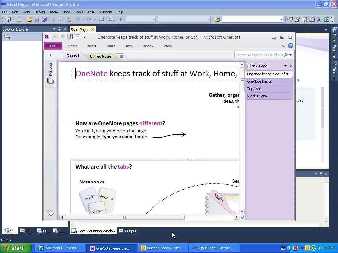338x253 pixels.
Task: Click the Outlook Today taskbar button
Action: coord(163,248)
